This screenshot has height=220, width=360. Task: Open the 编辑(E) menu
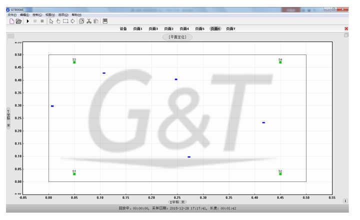(24, 14)
